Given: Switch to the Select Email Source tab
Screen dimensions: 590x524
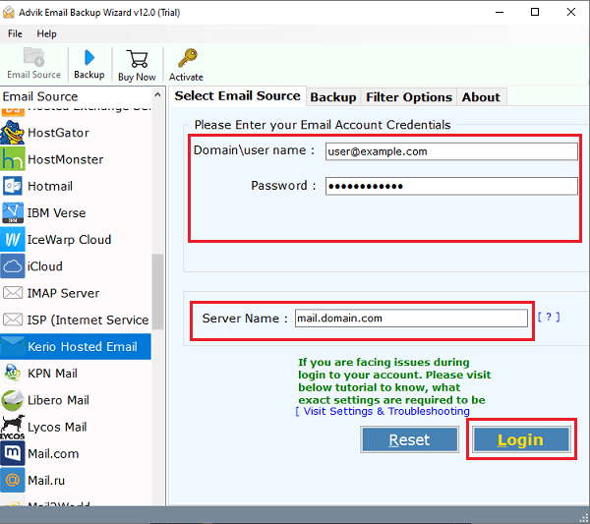Looking at the screenshot, I should pyautogui.click(x=237, y=96).
